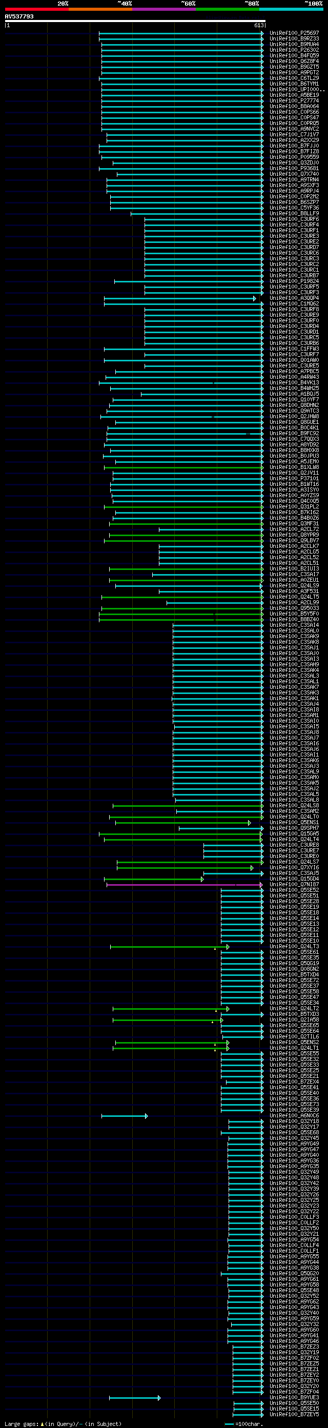Viewport: 328px width, 1428px height.
Task: Select the UniRef100_A9YG61 label
Action: (x=294, y=1280)
